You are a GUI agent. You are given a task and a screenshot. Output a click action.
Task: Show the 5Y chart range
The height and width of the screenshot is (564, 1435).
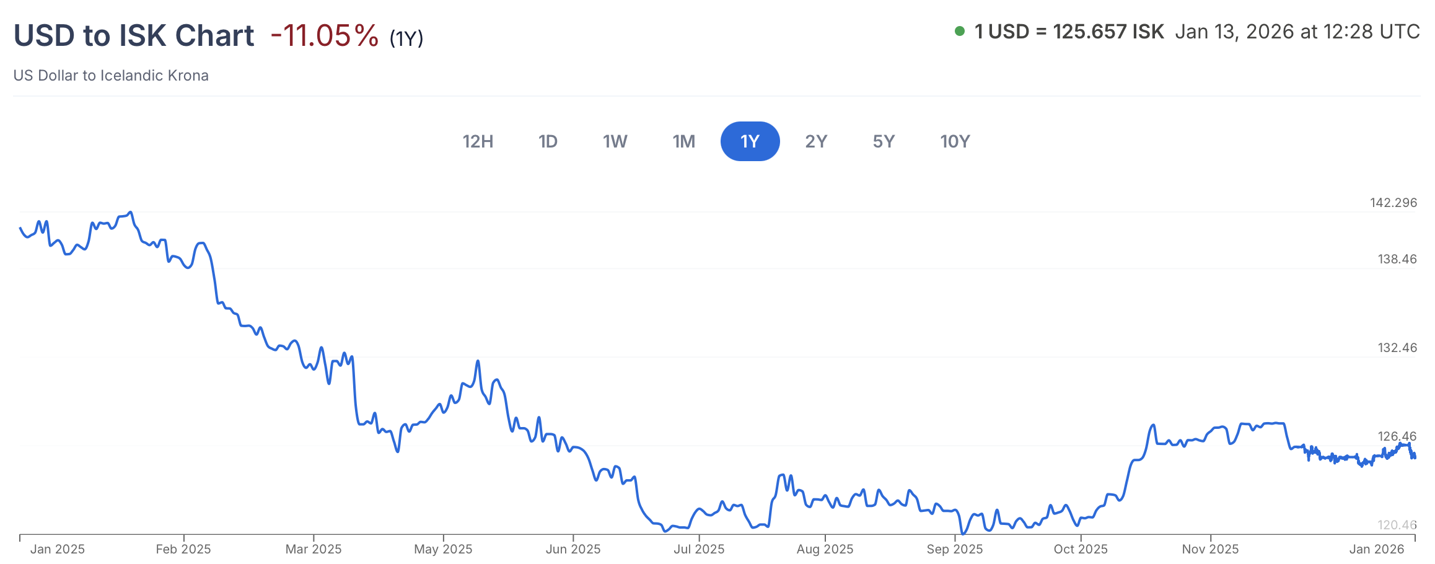(884, 141)
